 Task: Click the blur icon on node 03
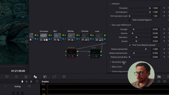[x=58, y=40]
